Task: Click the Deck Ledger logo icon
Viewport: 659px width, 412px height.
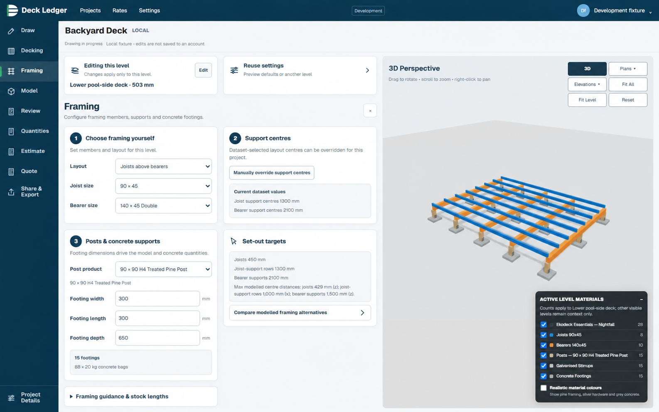Action: [12, 10]
